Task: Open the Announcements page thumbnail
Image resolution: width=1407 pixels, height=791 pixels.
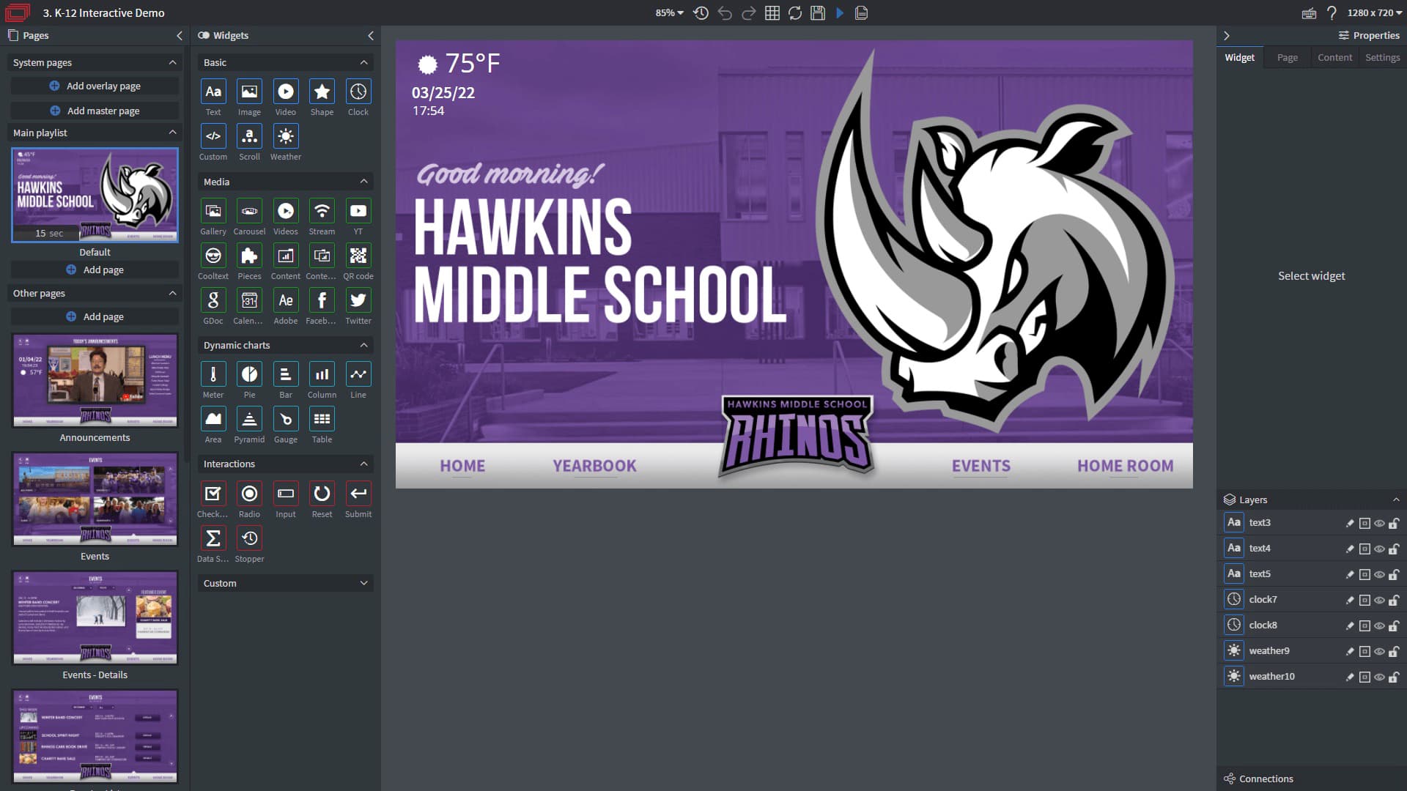Action: [95, 380]
